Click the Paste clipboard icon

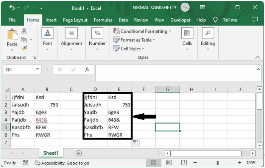[12, 35]
